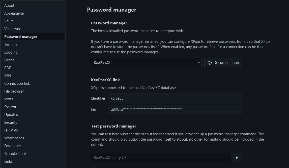Image resolution: width=289 pixels, height=168 pixels.
Task: Open File browser settings
Action: point(33,91)
